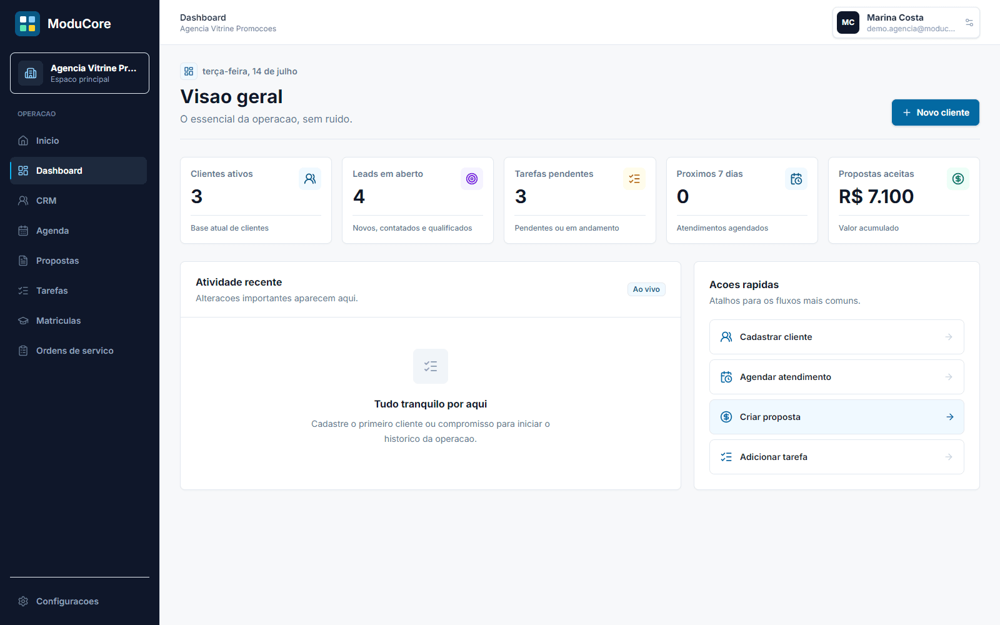This screenshot has width=1000, height=625.
Task: Click the Configuracoes gear icon
Action: (23, 601)
